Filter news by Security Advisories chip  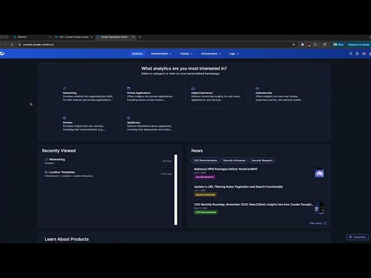click(234, 160)
